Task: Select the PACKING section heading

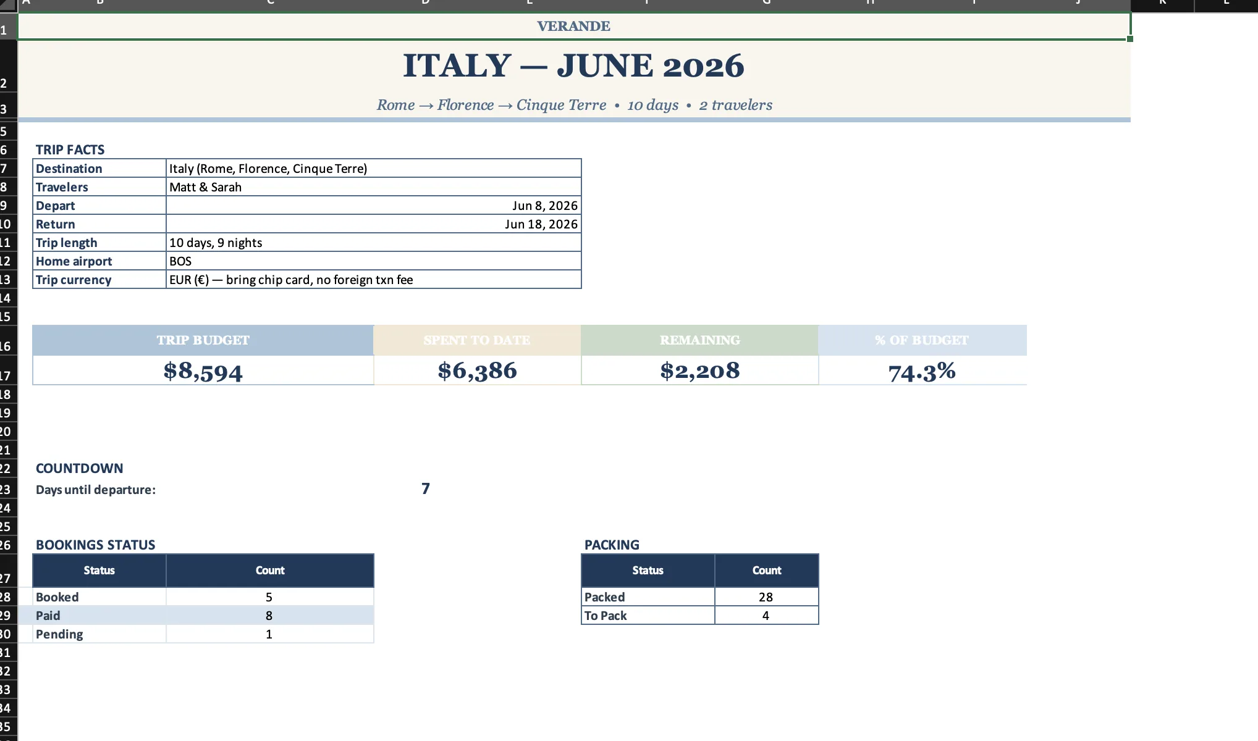Action: click(612, 545)
